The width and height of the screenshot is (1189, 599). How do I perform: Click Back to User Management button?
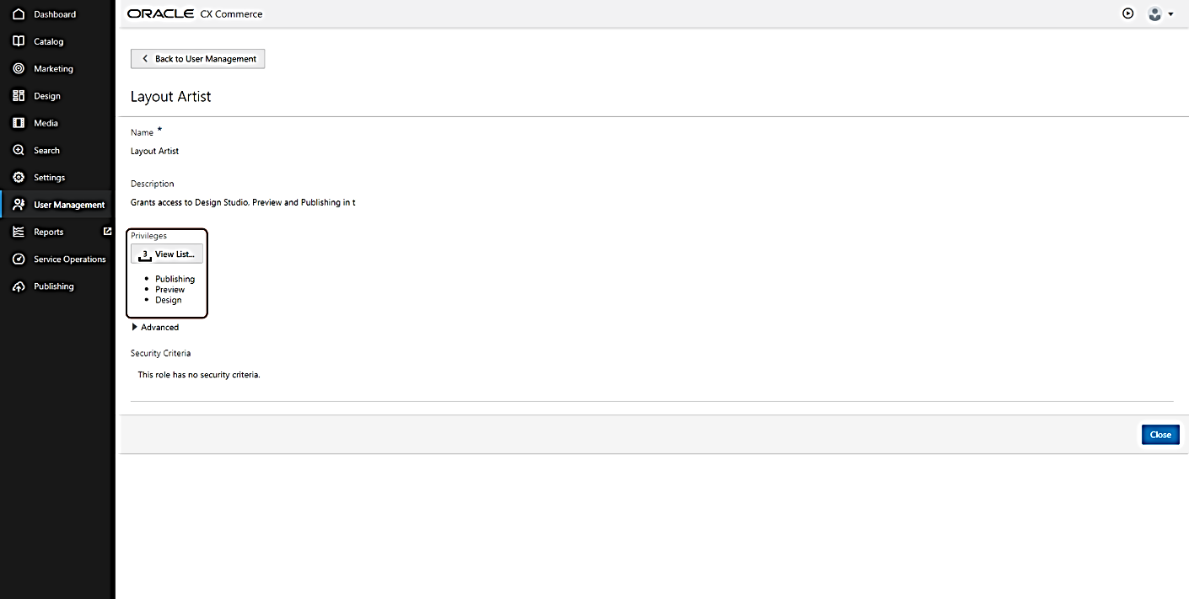(198, 59)
